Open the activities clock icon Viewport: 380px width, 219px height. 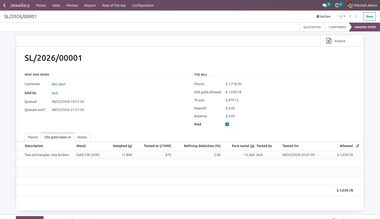[x=337, y=5]
